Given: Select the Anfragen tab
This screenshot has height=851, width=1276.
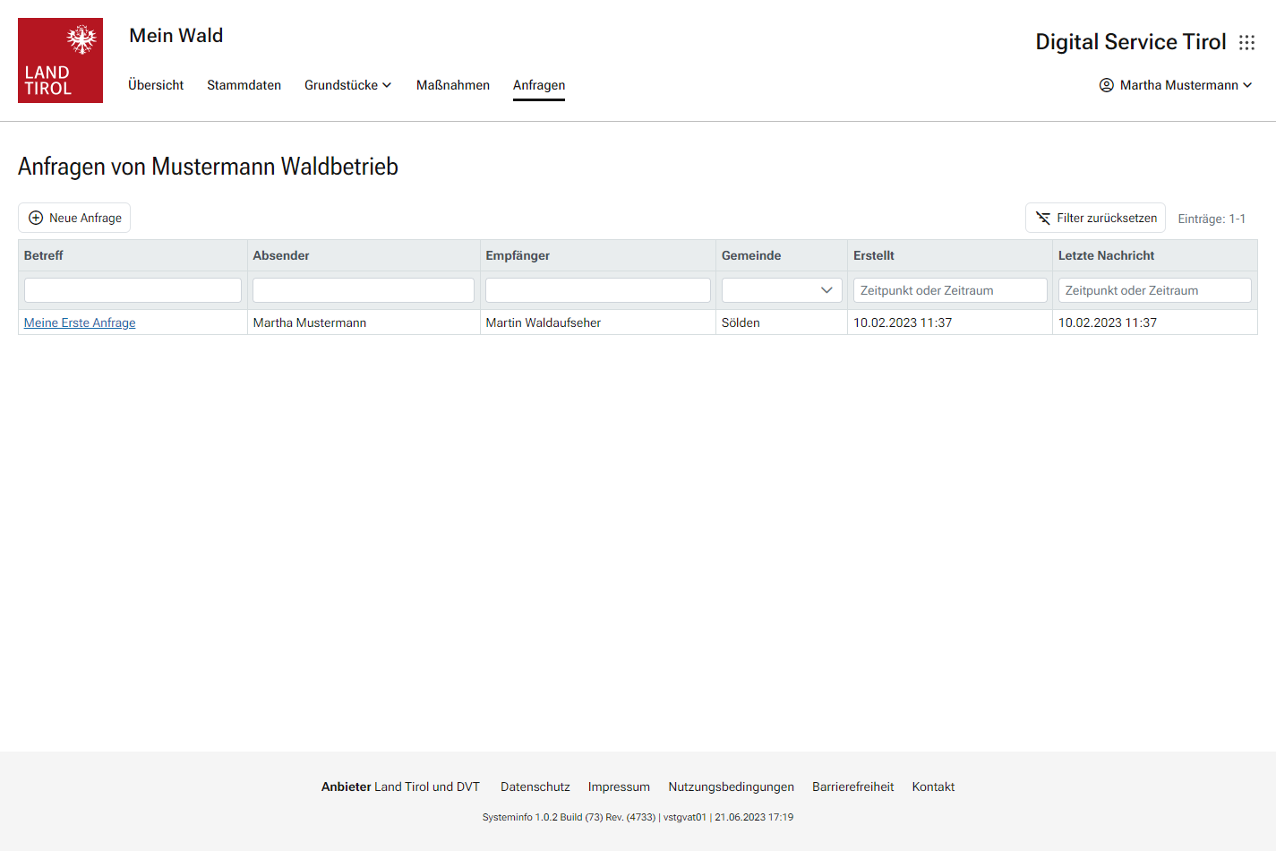Looking at the screenshot, I should [x=538, y=85].
